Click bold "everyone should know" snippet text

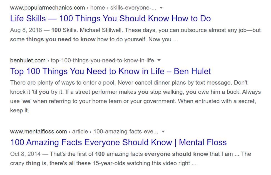pyautogui.click(x=176, y=154)
